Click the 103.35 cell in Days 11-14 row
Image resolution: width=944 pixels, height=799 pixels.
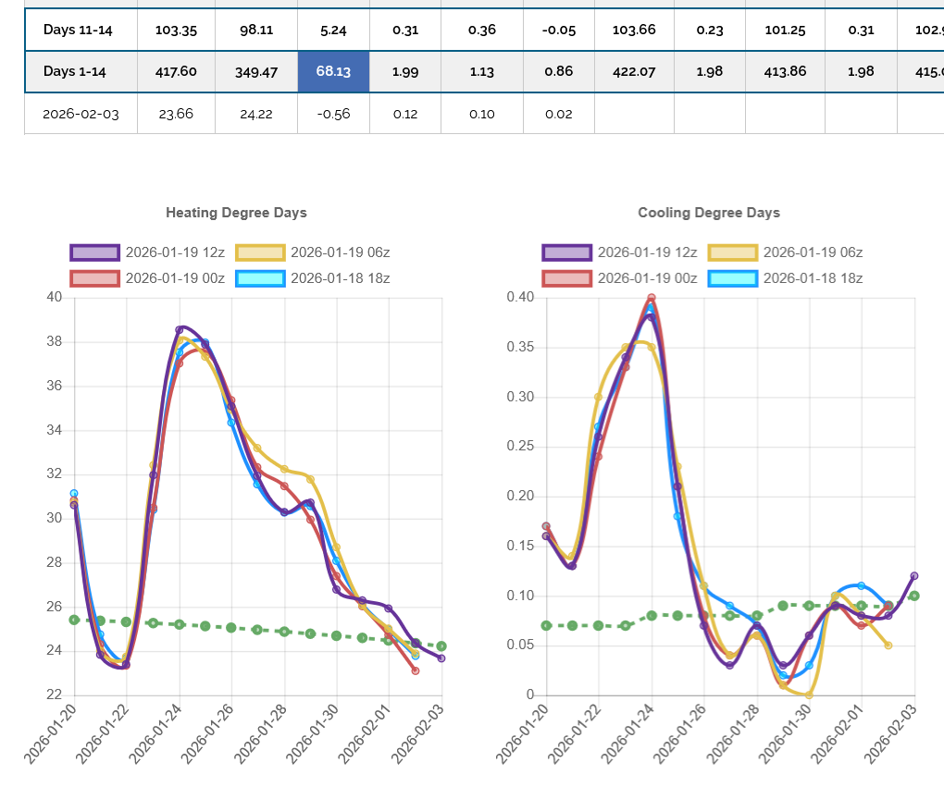(x=176, y=30)
